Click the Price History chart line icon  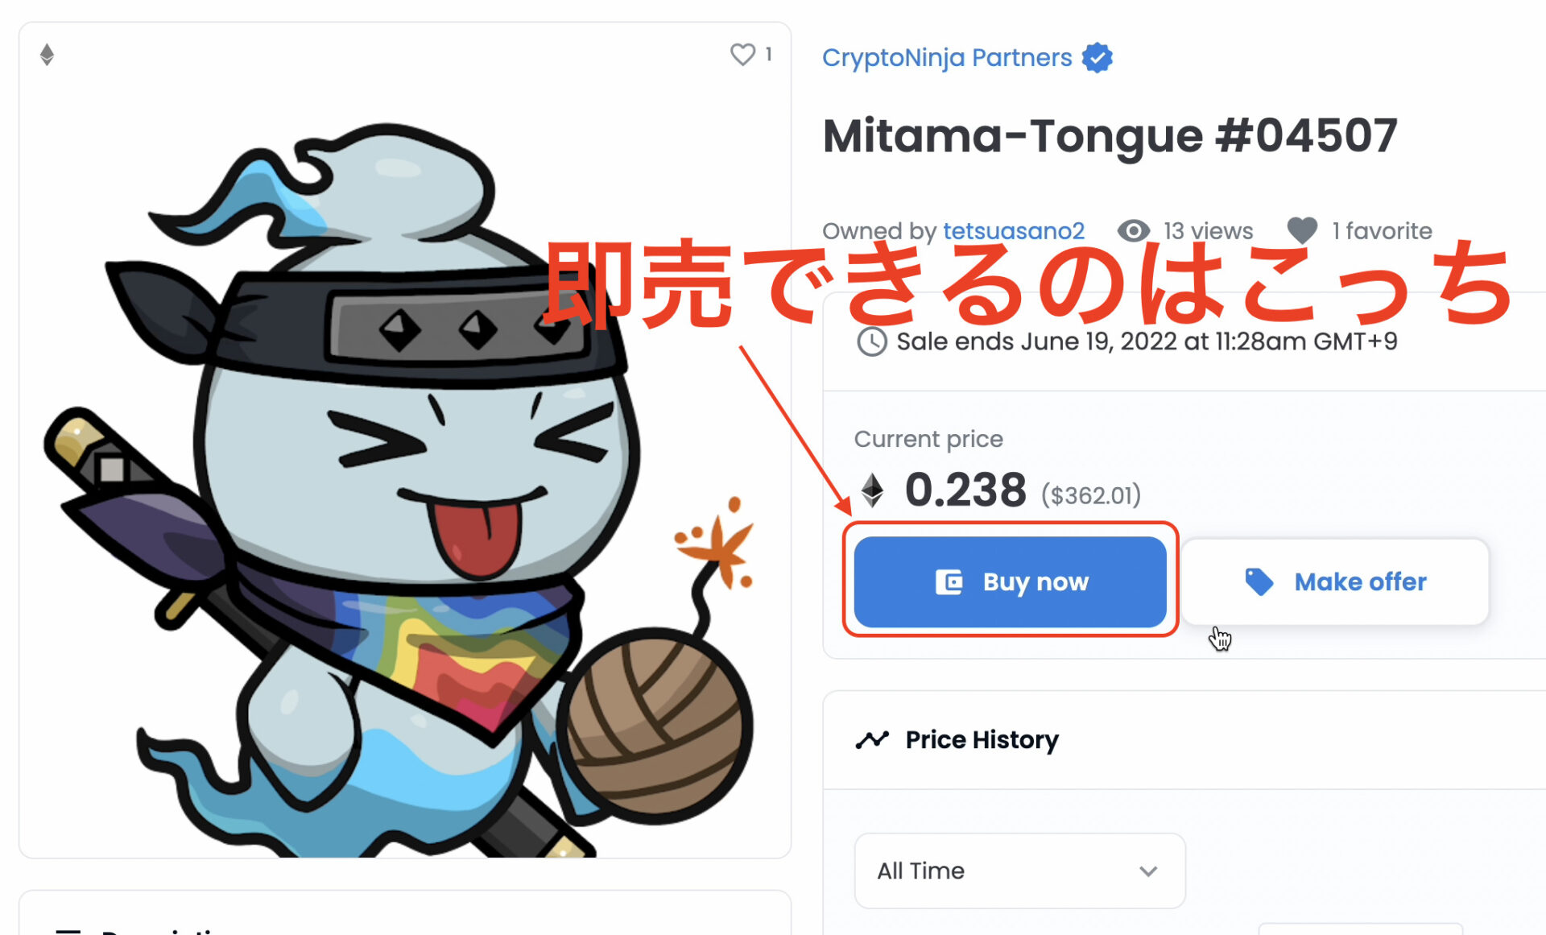pyautogui.click(x=872, y=739)
